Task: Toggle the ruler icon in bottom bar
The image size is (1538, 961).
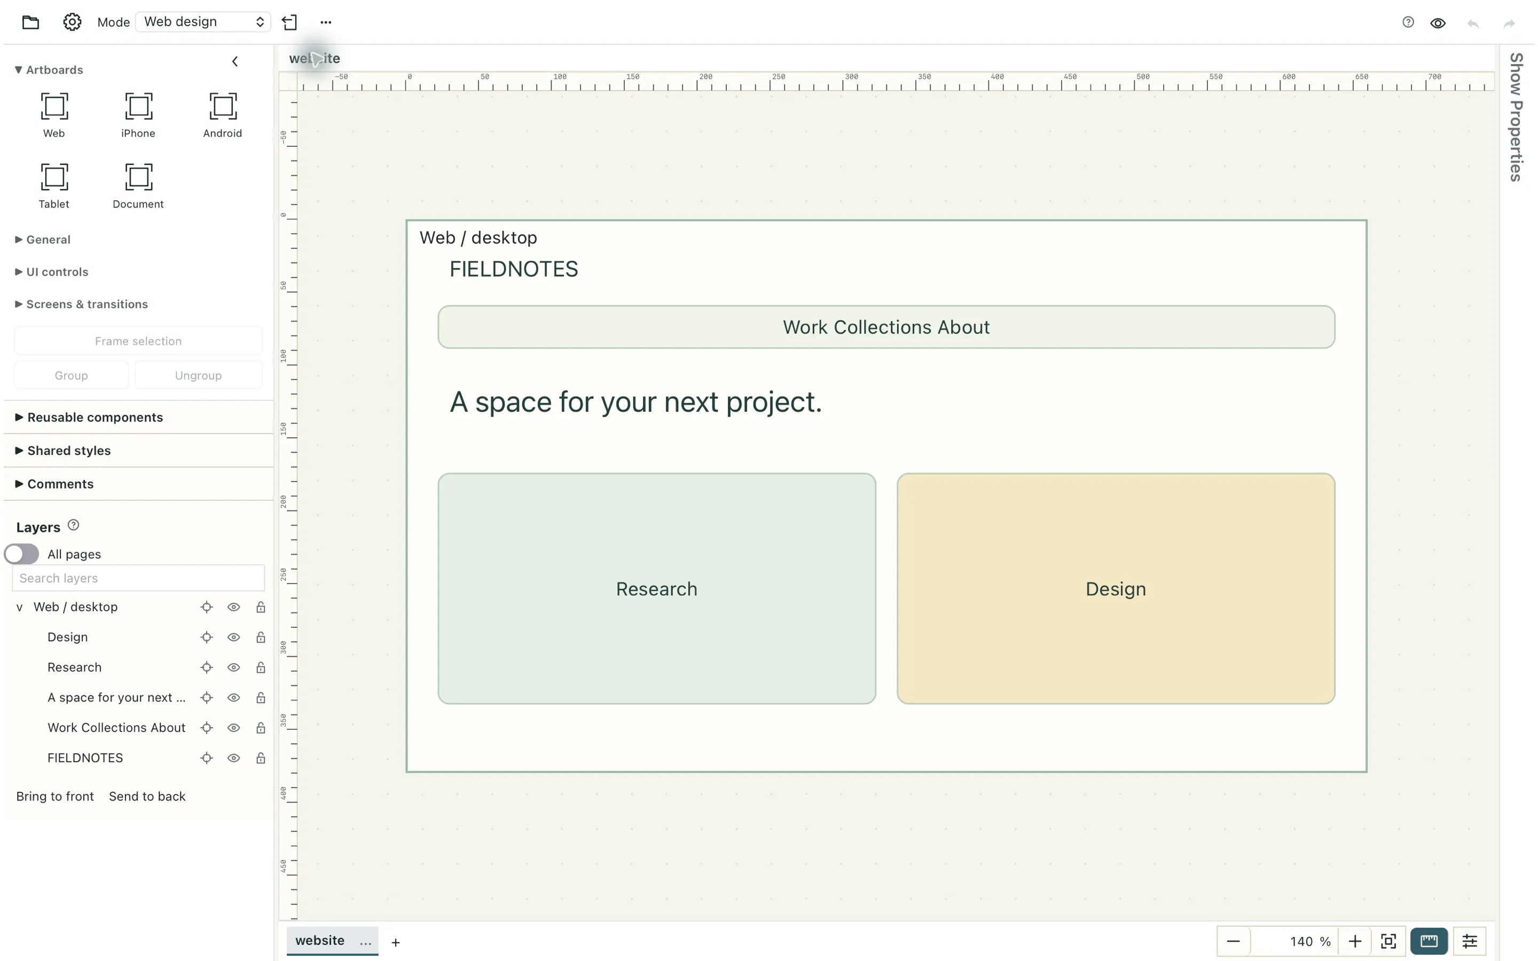Action: [x=1429, y=941]
